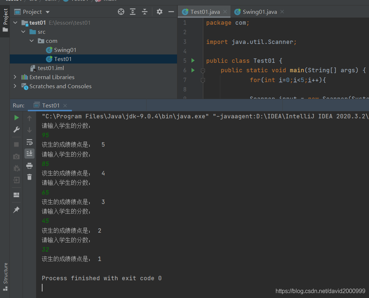Collapse the test01 project root

(x=15, y=23)
